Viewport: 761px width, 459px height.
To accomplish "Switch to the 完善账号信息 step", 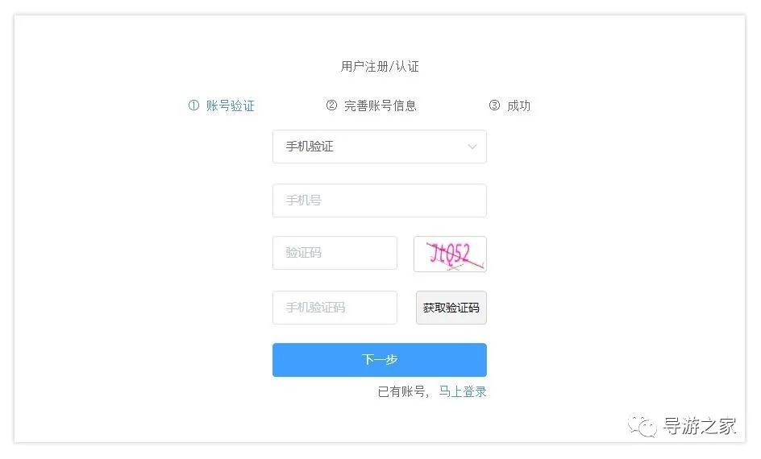I will 380,105.
